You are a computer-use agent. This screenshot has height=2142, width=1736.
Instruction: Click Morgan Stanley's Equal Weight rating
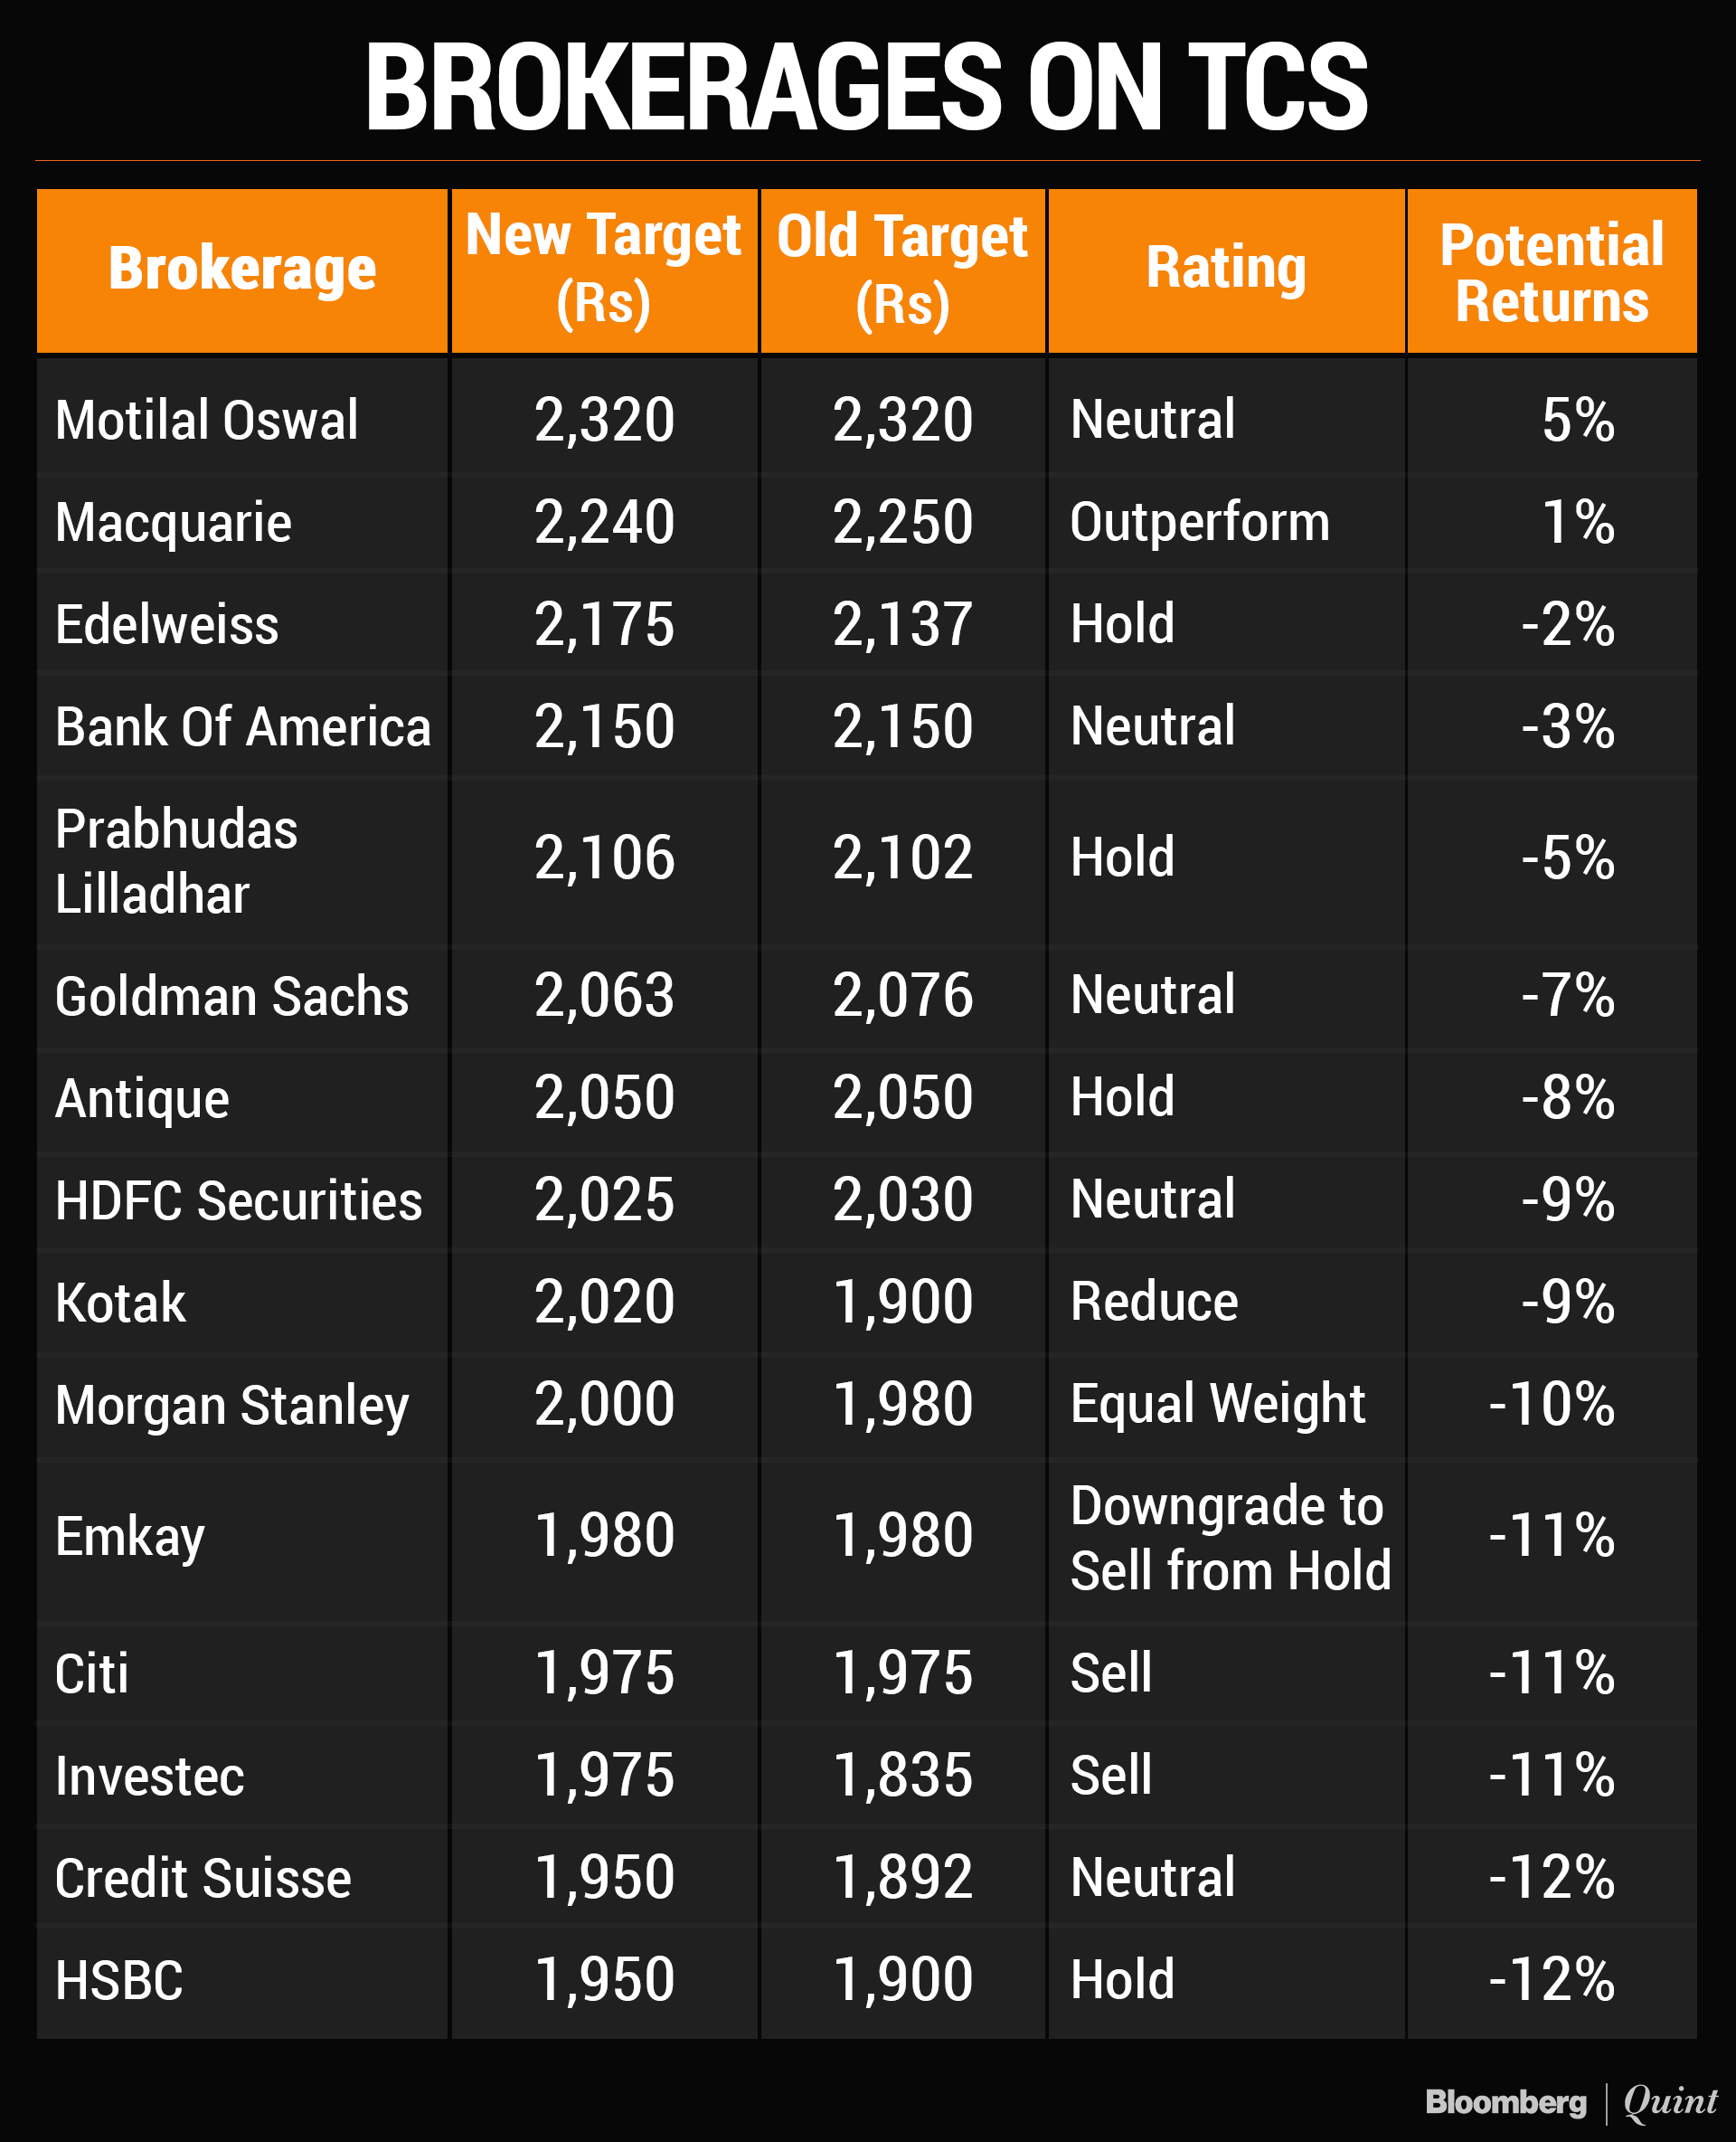click(1217, 1404)
